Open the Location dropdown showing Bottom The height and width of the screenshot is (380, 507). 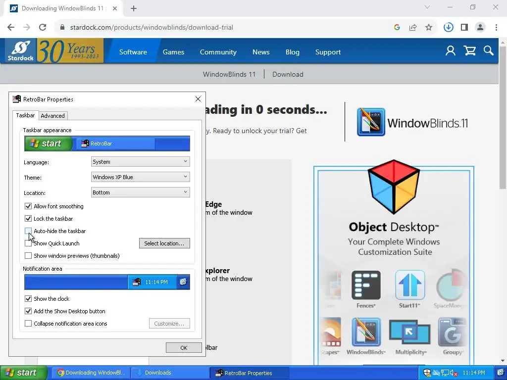coord(140,192)
